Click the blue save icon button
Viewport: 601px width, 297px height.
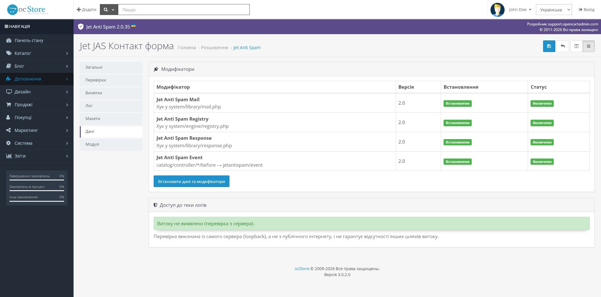549,46
